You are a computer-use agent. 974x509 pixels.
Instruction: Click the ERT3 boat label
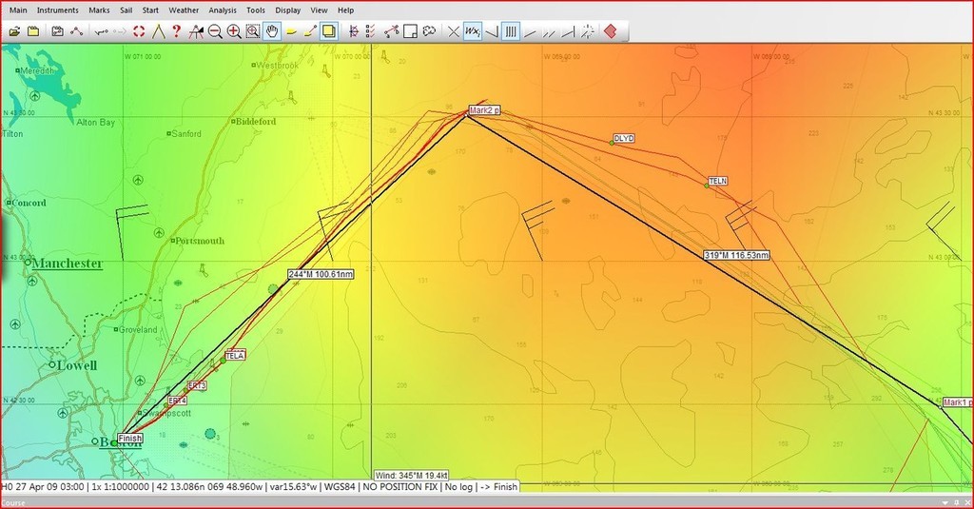(x=196, y=385)
